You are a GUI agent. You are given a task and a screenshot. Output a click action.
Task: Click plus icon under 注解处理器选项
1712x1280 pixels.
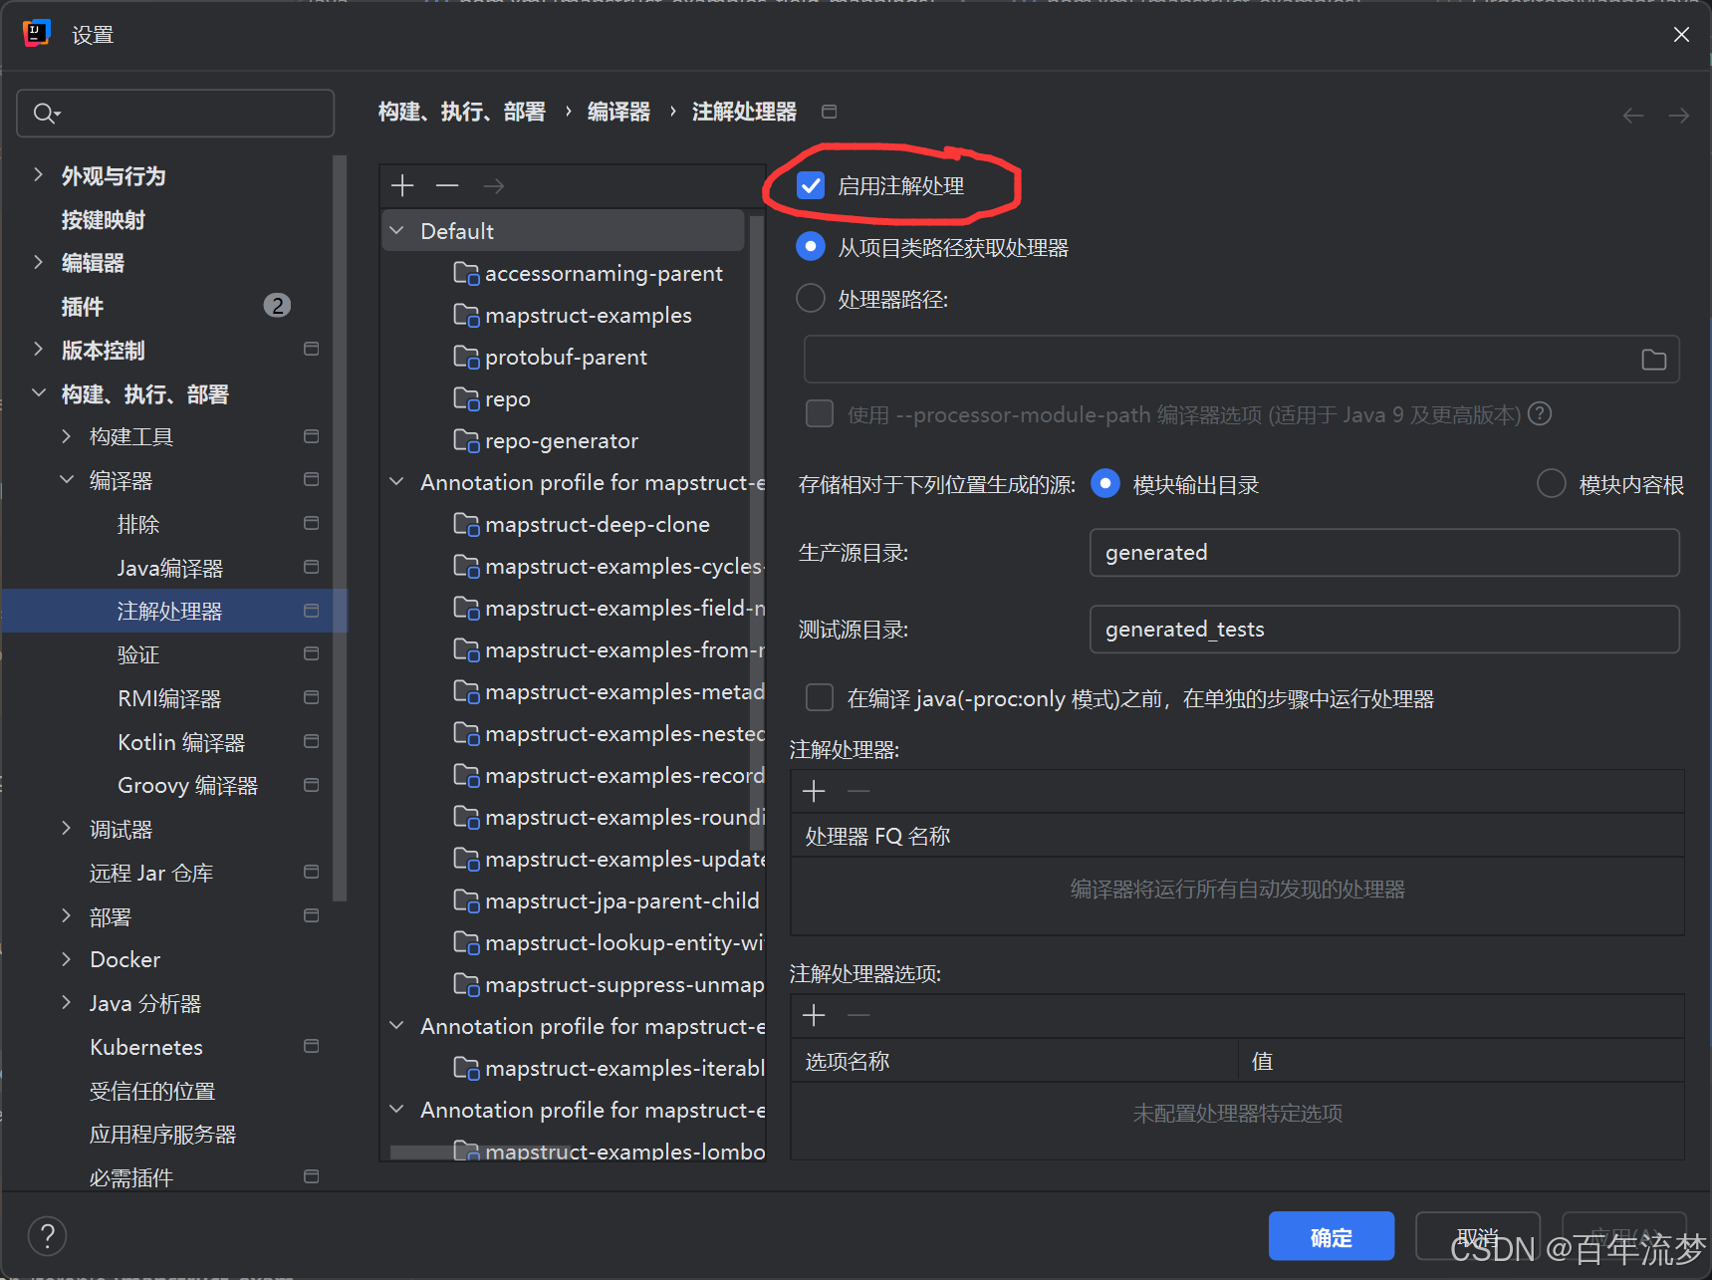[x=813, y=1014]
